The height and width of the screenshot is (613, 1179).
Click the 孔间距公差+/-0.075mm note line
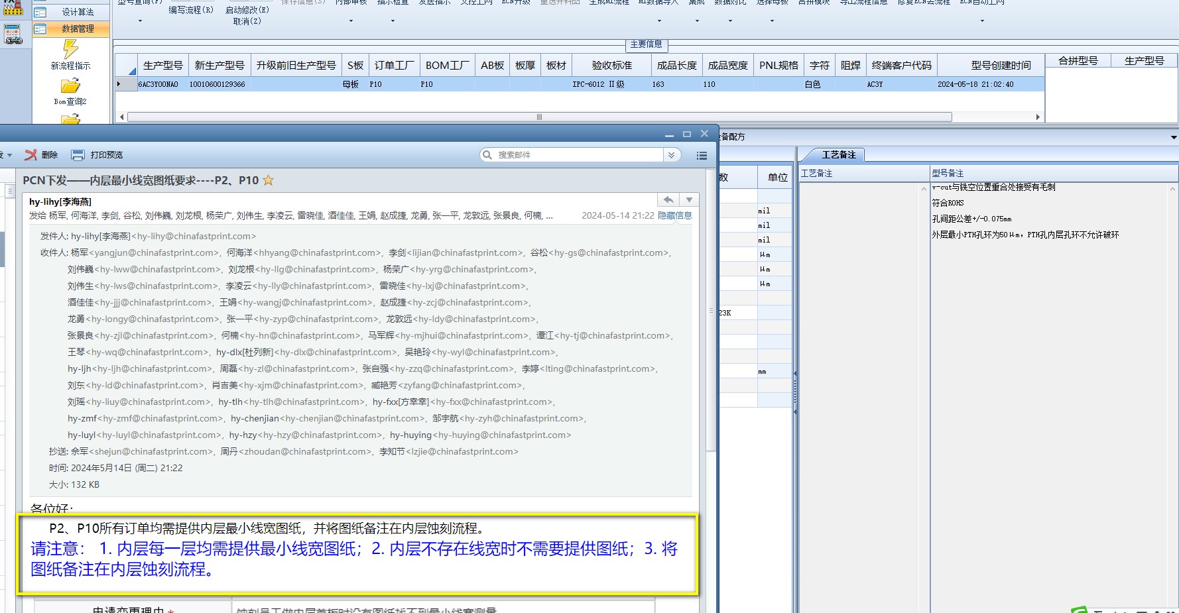tap(971, 219)
